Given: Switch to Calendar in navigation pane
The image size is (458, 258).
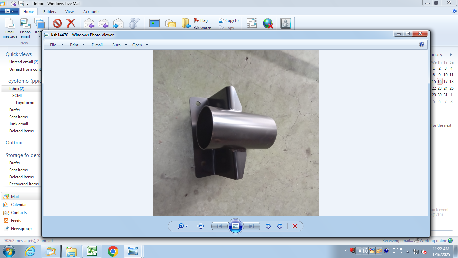Looking at the screenshot, I should point(19,205).
